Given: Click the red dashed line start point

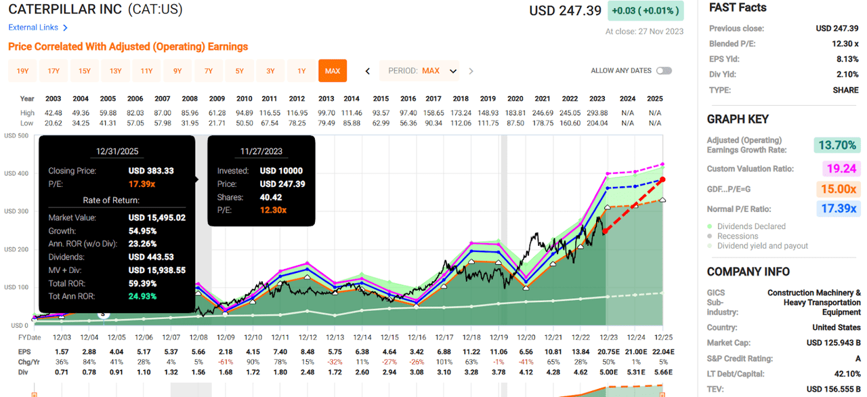Looking at the screenshot, I should click(605, 232).
